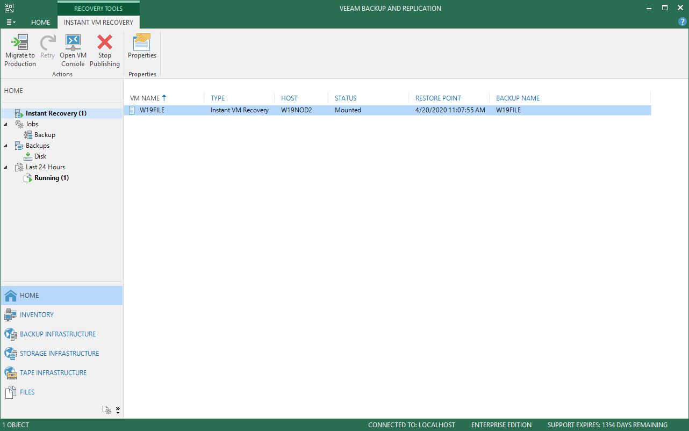Viewport: 689px width, 431px height.
Task: Open the TAPE INFRASTRUCTURE view
Action: pos(62,373)
